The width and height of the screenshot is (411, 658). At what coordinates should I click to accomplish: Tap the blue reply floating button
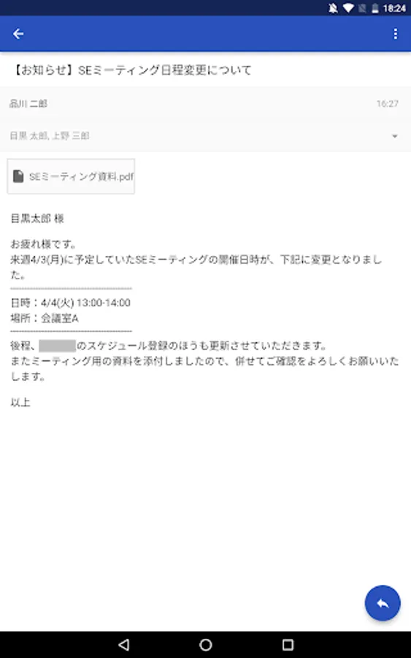[x=383, y=603]
